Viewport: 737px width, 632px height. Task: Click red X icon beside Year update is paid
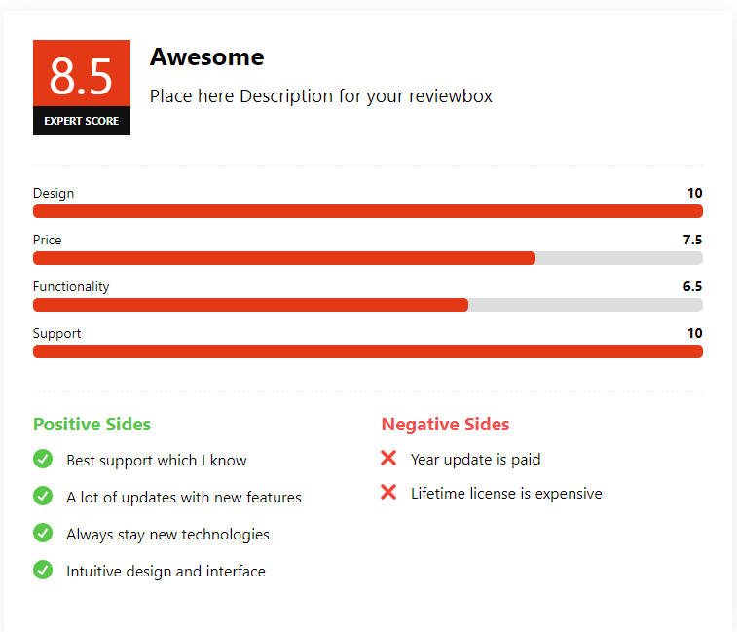pos(388,458)
